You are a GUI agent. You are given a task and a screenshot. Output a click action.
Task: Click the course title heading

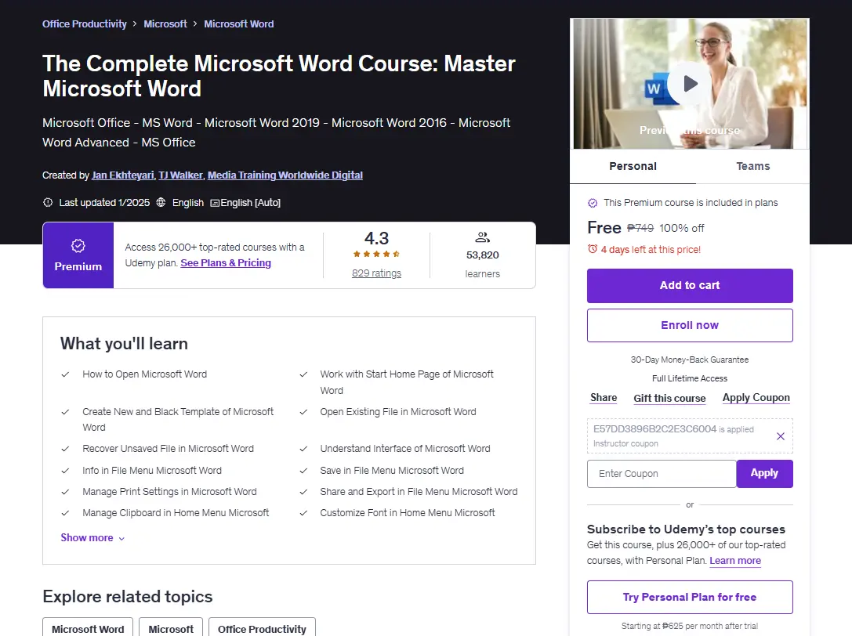pos(279,76)
